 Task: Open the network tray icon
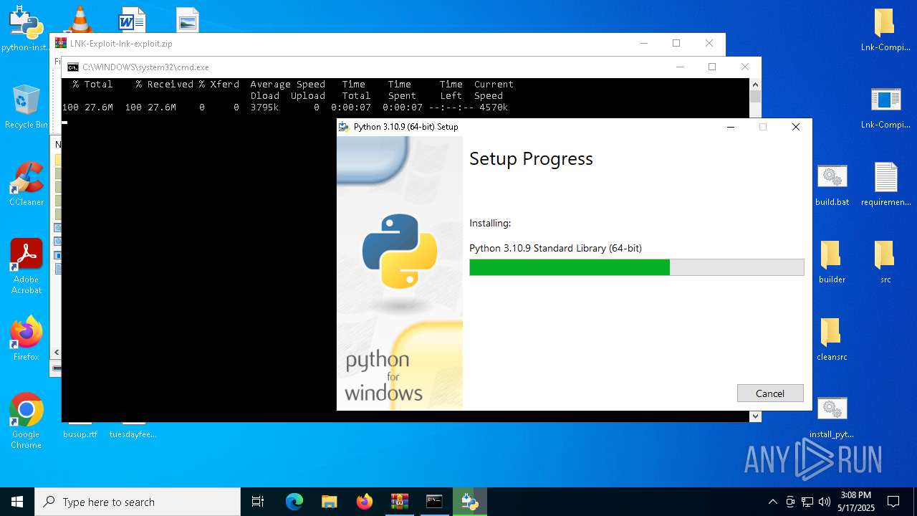tap(807, 502)
